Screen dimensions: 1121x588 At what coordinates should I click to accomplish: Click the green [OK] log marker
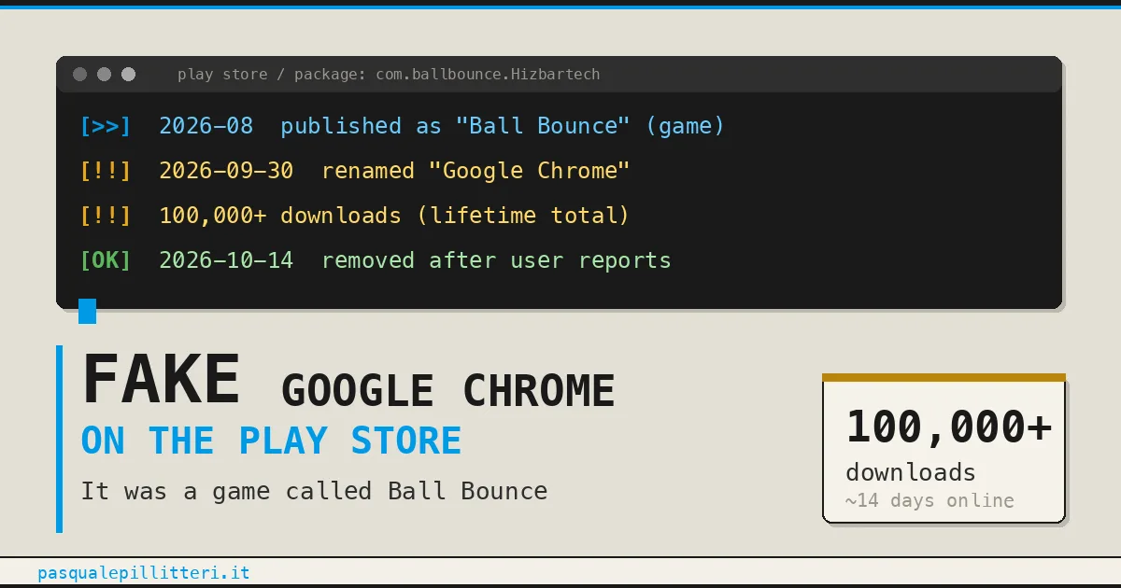click(x=106, y=260)
